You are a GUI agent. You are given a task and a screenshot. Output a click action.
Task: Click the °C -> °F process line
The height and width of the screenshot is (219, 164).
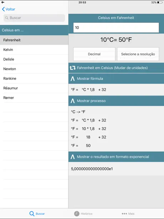pos(78,112)
